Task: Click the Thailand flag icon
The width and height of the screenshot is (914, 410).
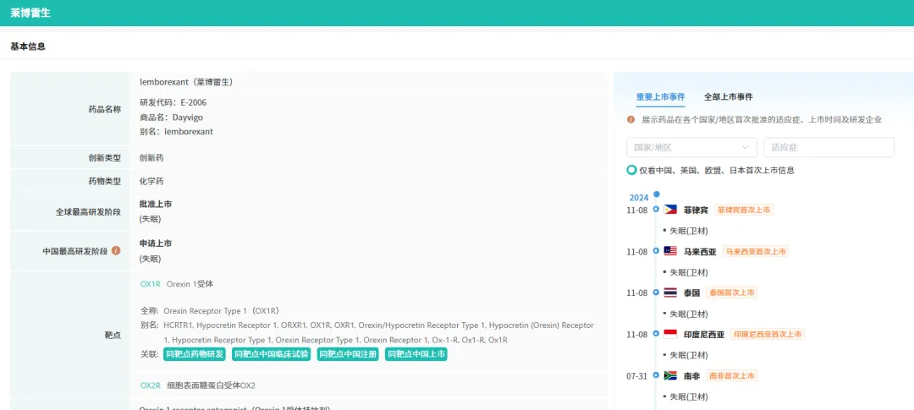Action: tap(670, 292)
